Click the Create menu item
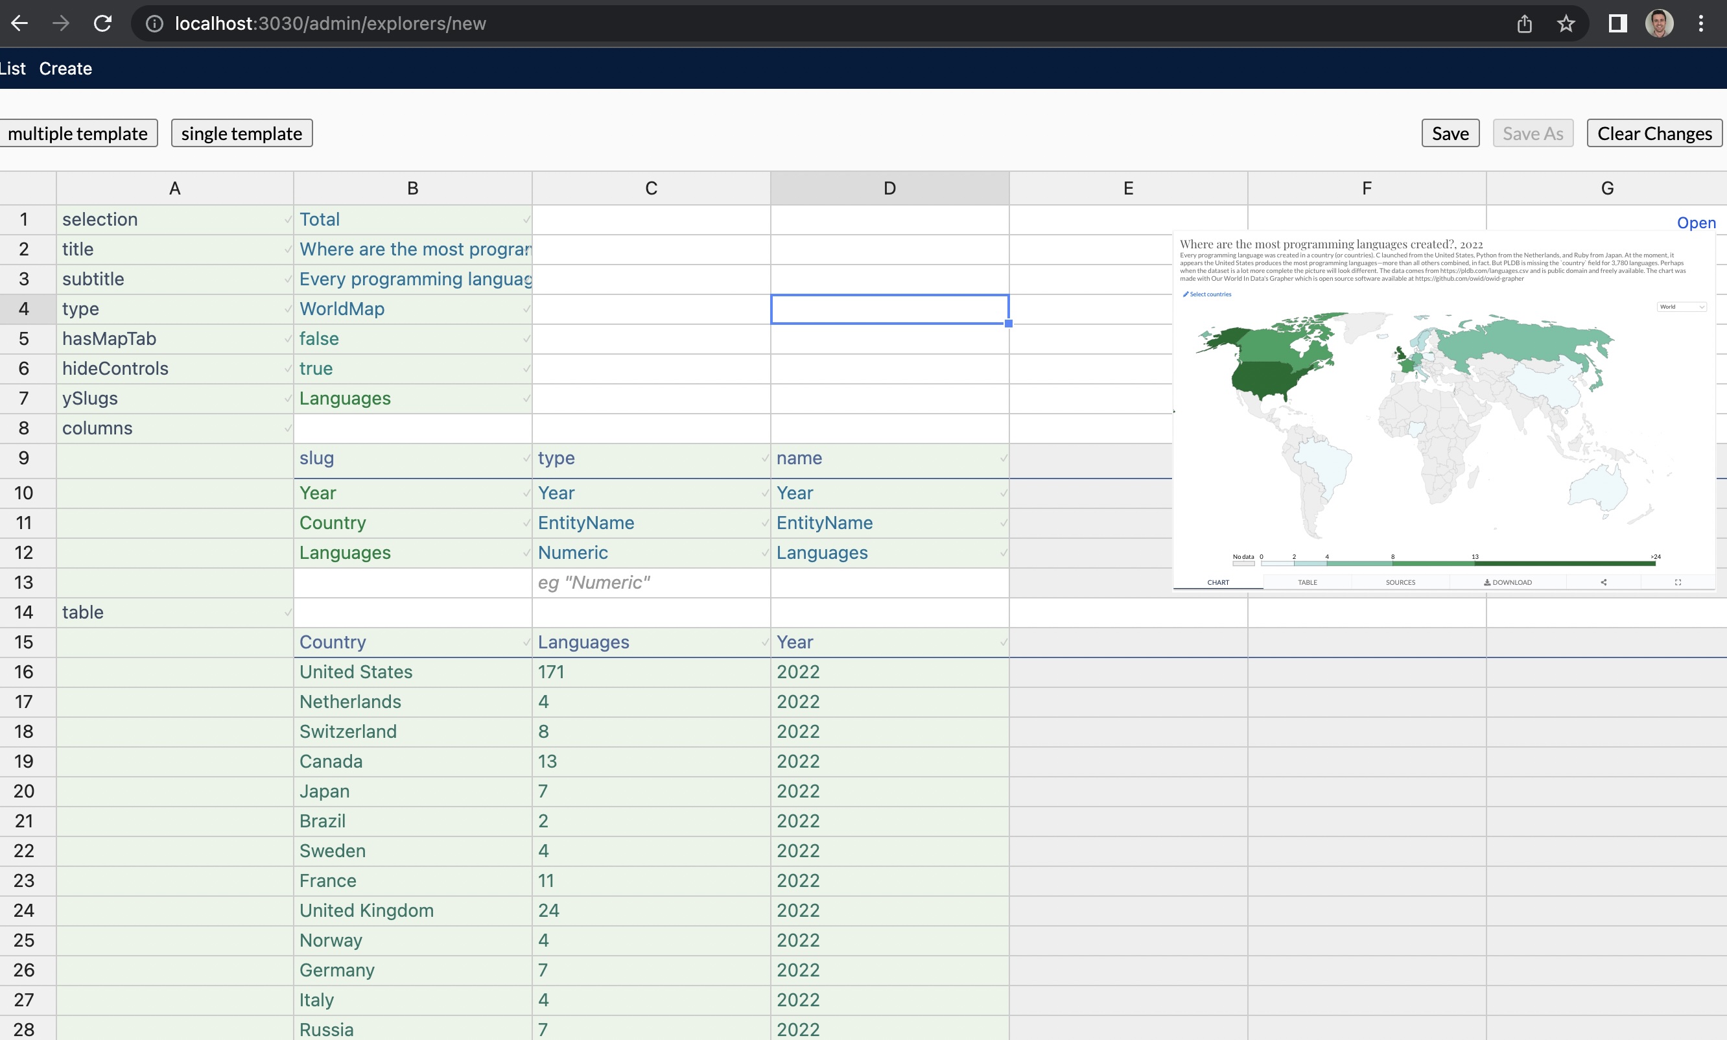1727x1040 pixels. pyautogui.click(x=65, y=69)
